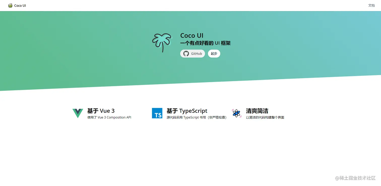Screen dimensions: 381x186
Task: Click the GitHub octocat icon
Action: (186, 54)
